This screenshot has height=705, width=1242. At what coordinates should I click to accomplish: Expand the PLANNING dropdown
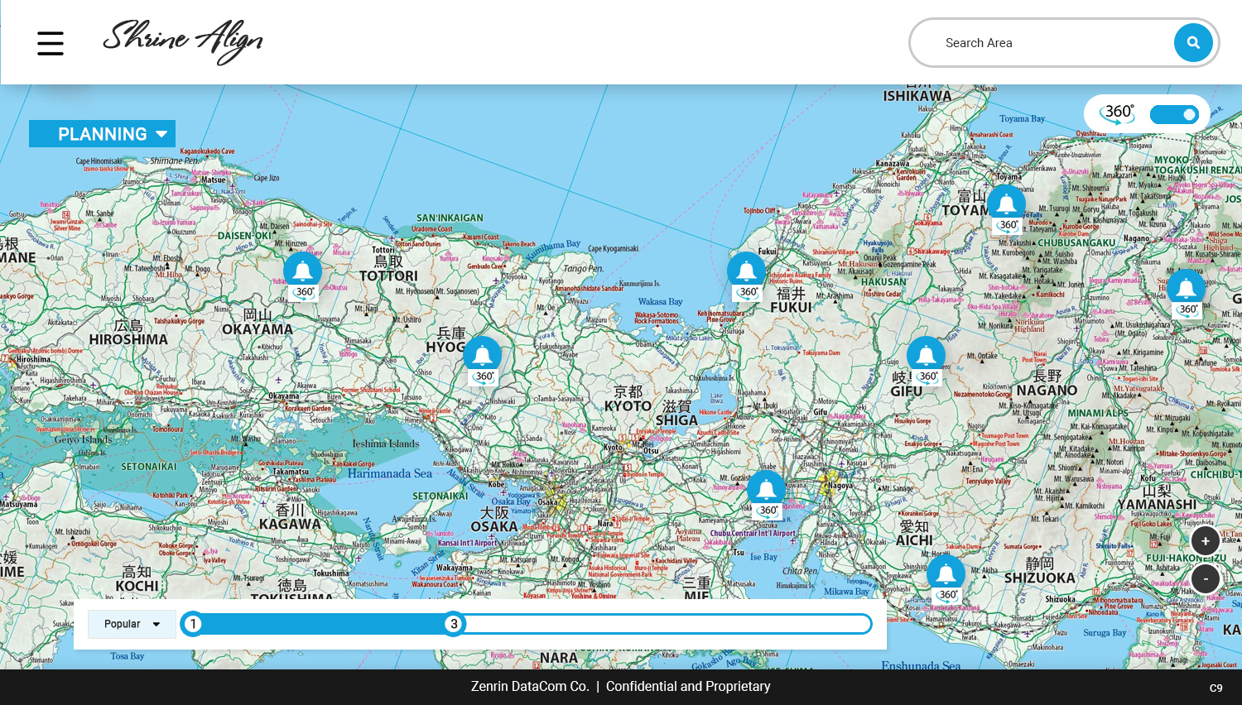coord(102,134)
